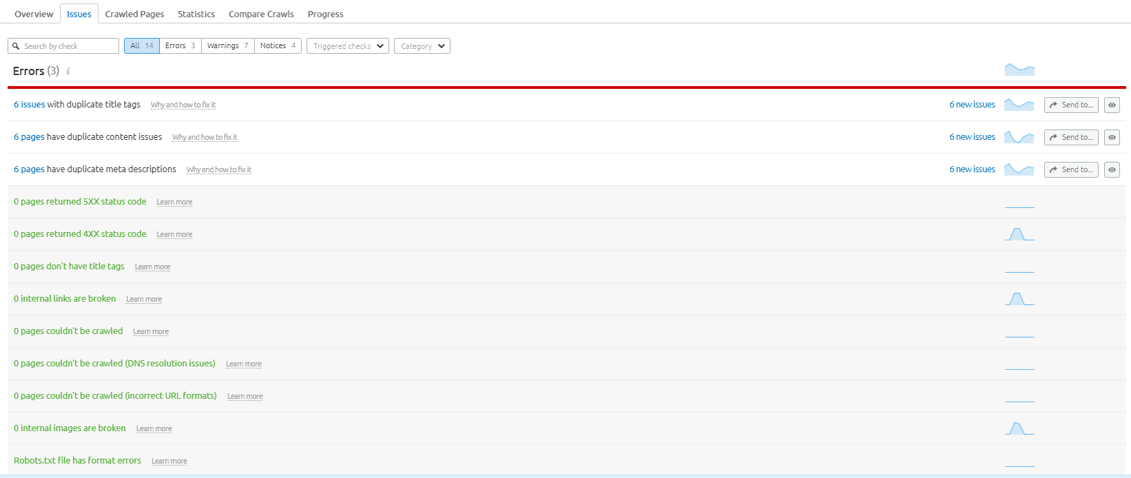The width and height of the screenshot is (1131, 478).
Task: Click trend graph for broken internal links
Action: (1019, 299)
